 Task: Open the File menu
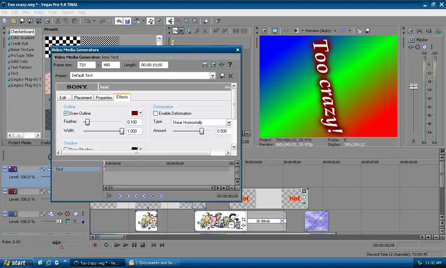5,12
